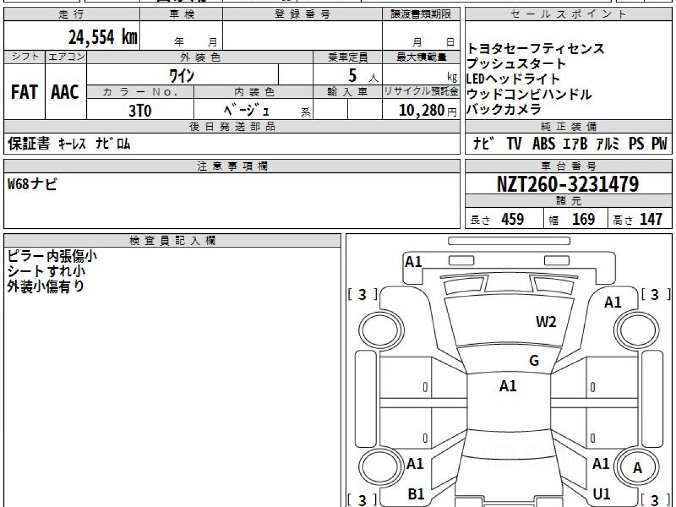Select PS in genuine equipment row

tap(637, 144)
